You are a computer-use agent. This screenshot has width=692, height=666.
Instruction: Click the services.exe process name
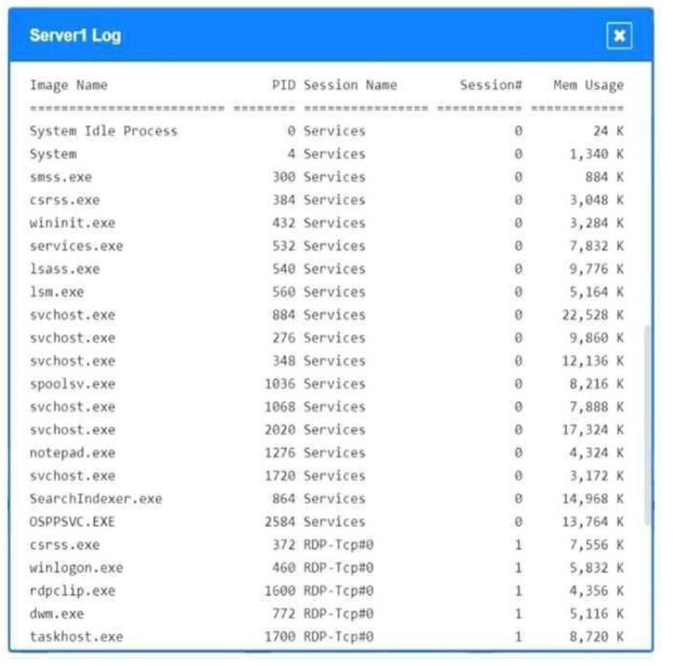(76, 246)
